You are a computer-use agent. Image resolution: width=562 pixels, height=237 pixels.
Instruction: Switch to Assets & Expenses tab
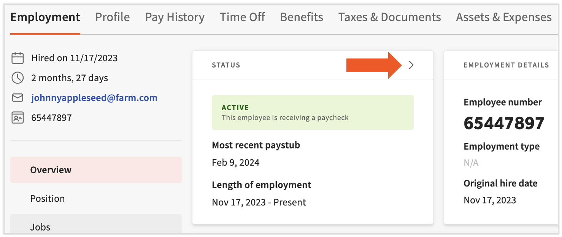tap(504, 17)
